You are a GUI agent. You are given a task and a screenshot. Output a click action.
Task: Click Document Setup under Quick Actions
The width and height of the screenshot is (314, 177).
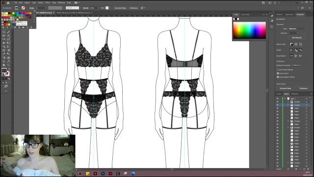(285, 88)
